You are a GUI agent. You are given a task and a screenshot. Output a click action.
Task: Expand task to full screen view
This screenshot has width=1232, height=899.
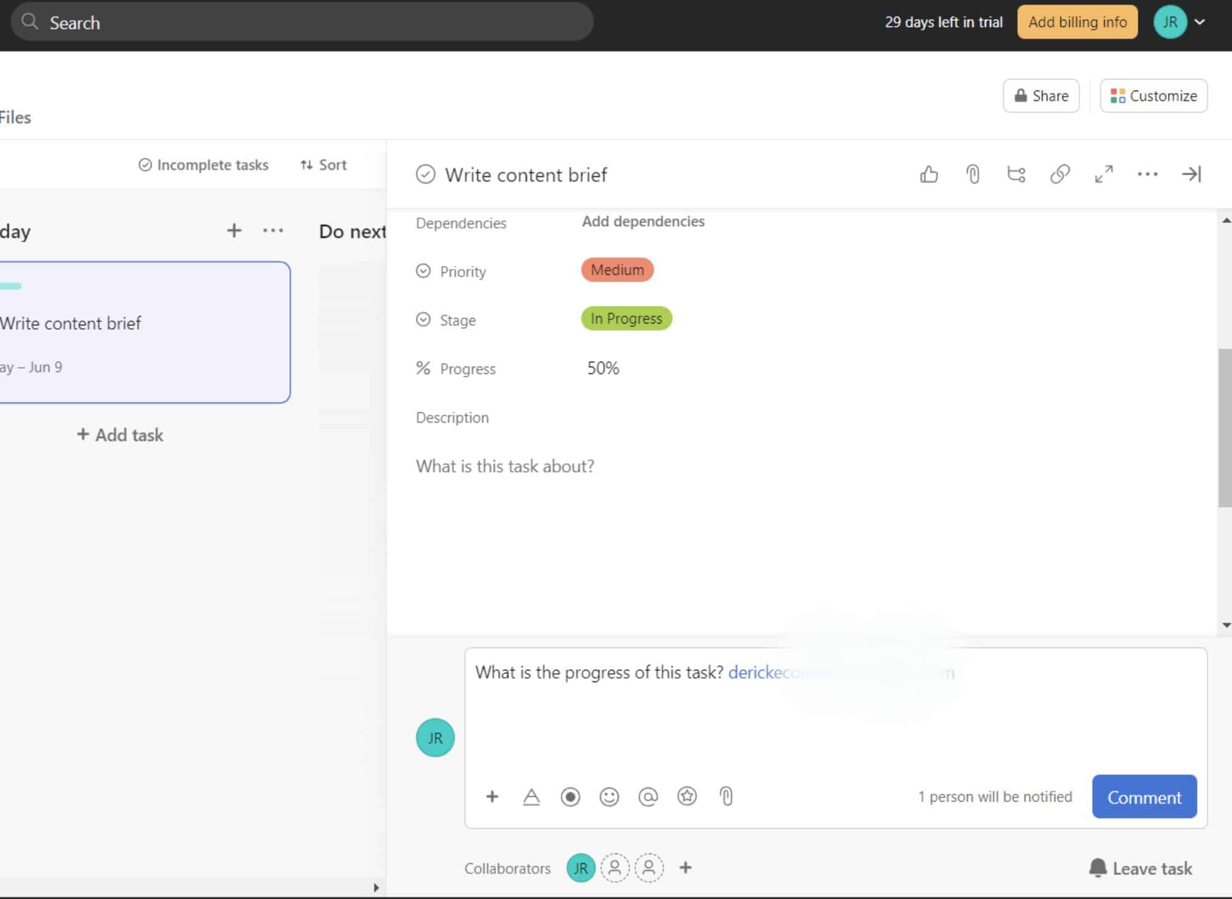(1103, 174)
